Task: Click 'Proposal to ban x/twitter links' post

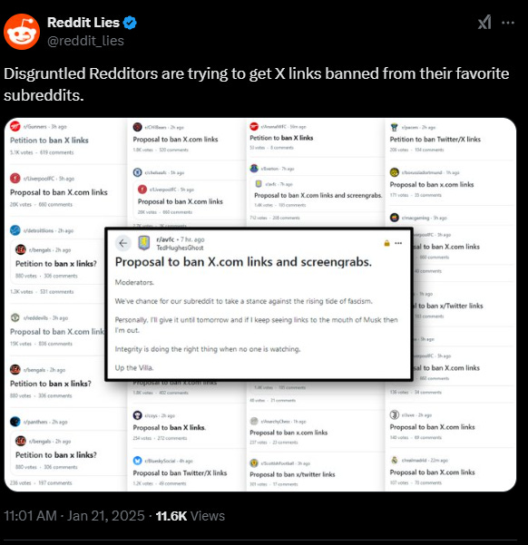Action: tap(292, 474)
